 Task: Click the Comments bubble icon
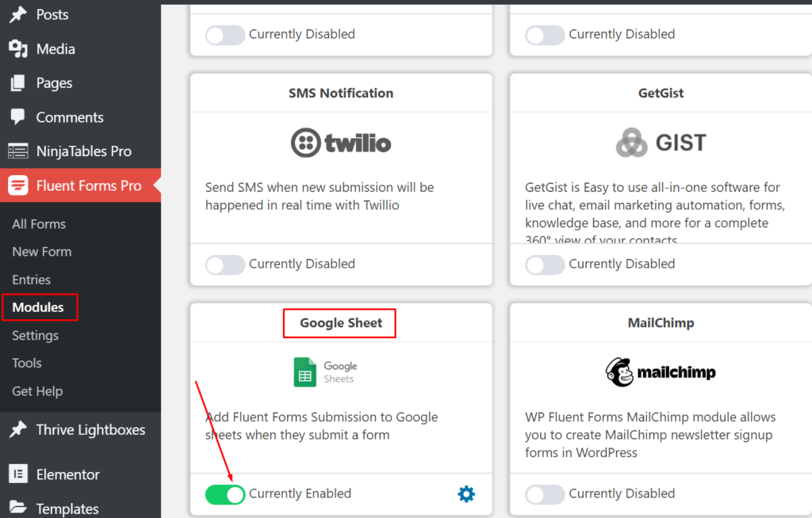point(18,117)
